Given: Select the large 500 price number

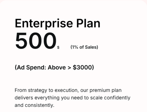Looking at the screenshot, I should click(36, 41).
